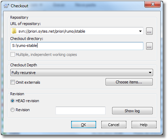Click the Cancel button
The image size is (168, 140).
pos(114,125)
